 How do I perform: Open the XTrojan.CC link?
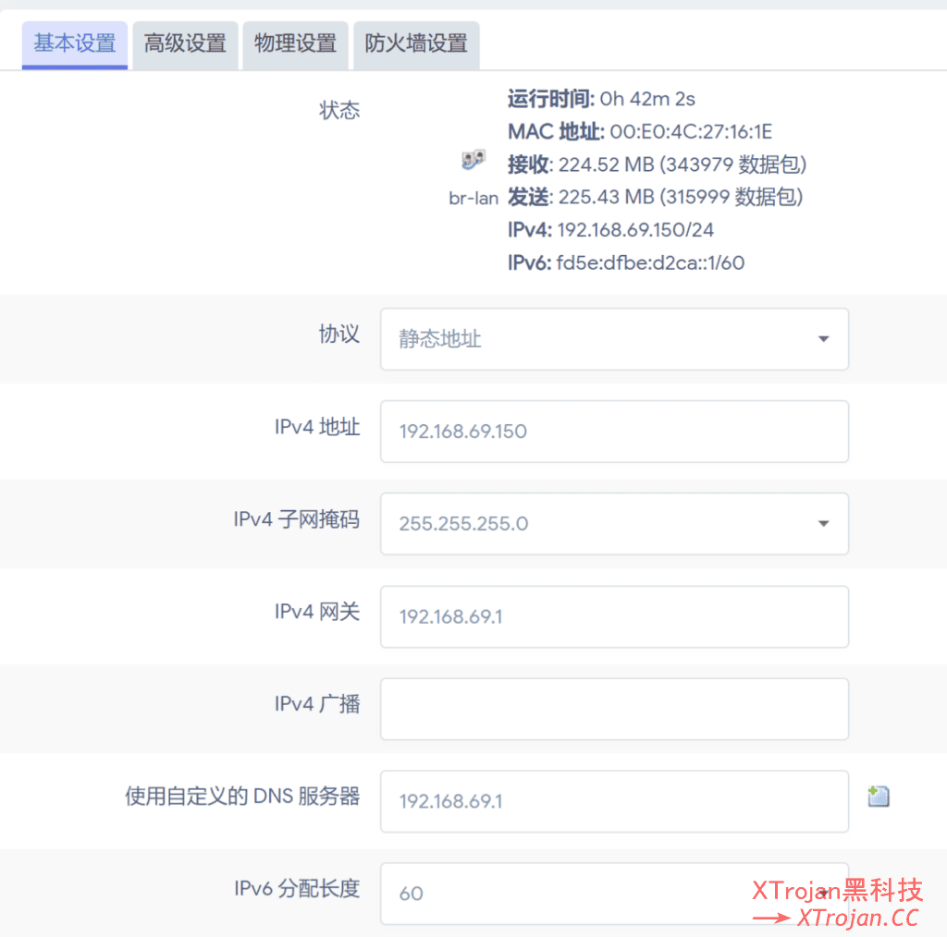tap(850, 918)
